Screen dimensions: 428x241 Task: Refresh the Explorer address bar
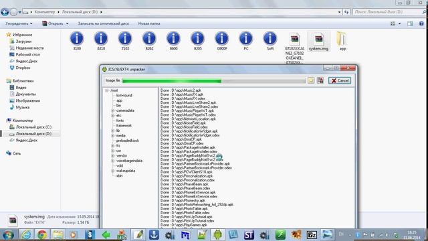point(346,12)
